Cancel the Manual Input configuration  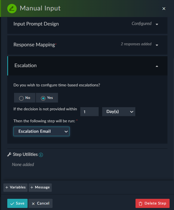[40, 203]
